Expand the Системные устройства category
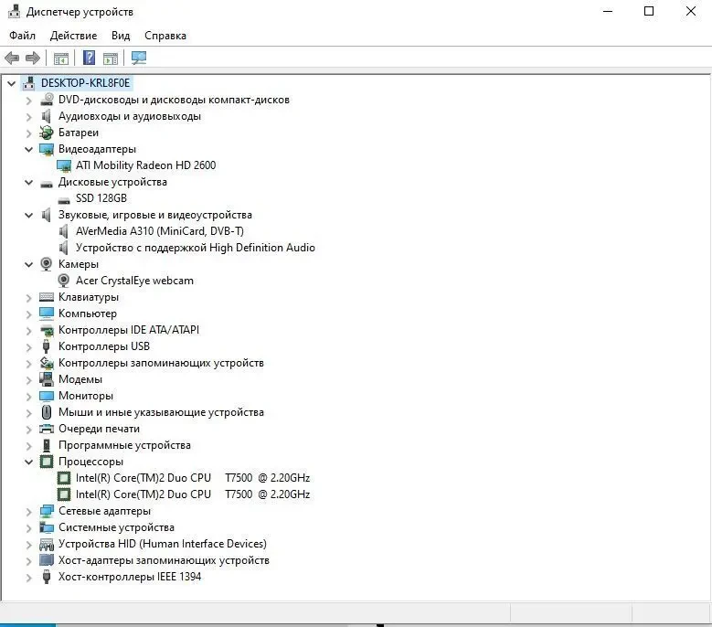712x627 pixels. click(28, 528)
